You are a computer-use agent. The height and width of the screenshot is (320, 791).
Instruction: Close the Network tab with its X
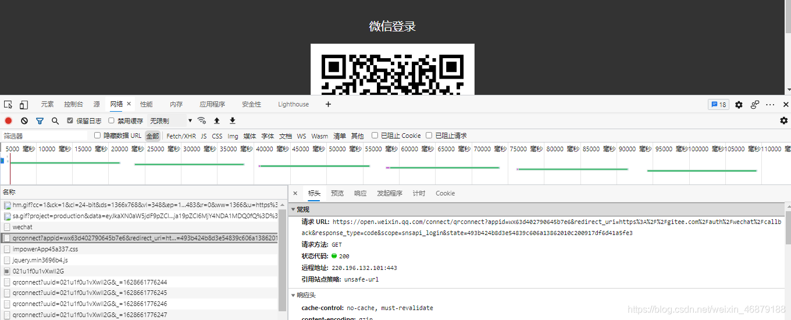click(129, 104)
